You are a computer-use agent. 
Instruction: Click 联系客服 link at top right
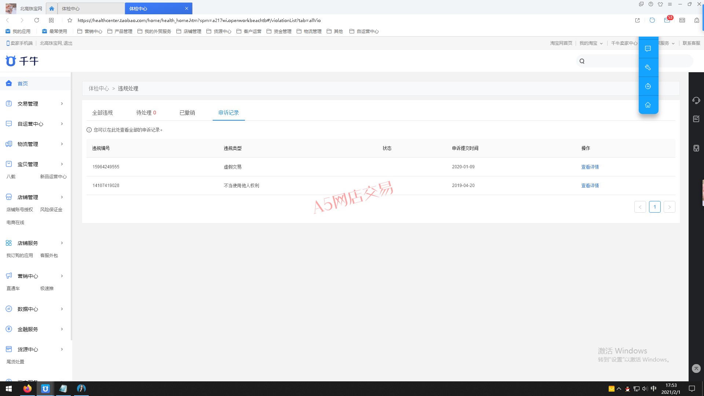pos(691,43)
